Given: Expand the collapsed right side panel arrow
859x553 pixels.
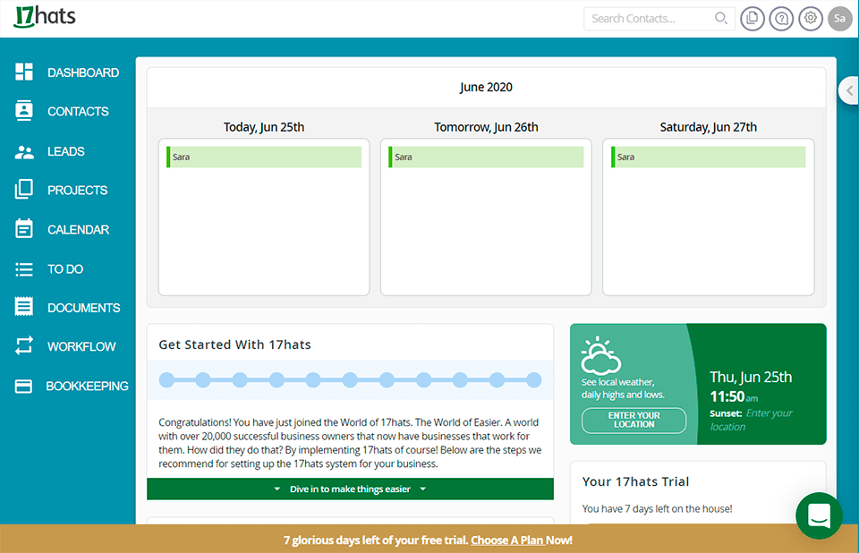Looking at the screenshot, I should [848, 90].
